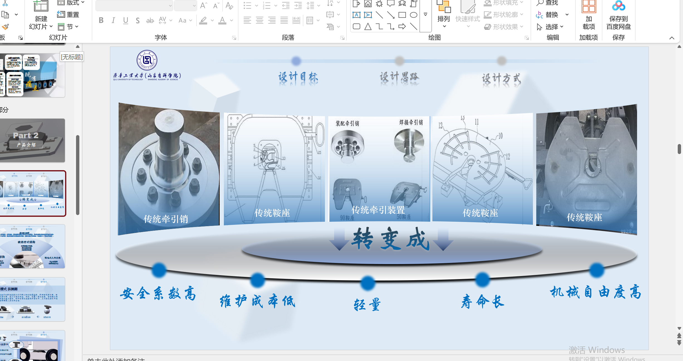683x361 pixels.
Task: Open Paragraph dialog launcher
Action: (342, 38)
